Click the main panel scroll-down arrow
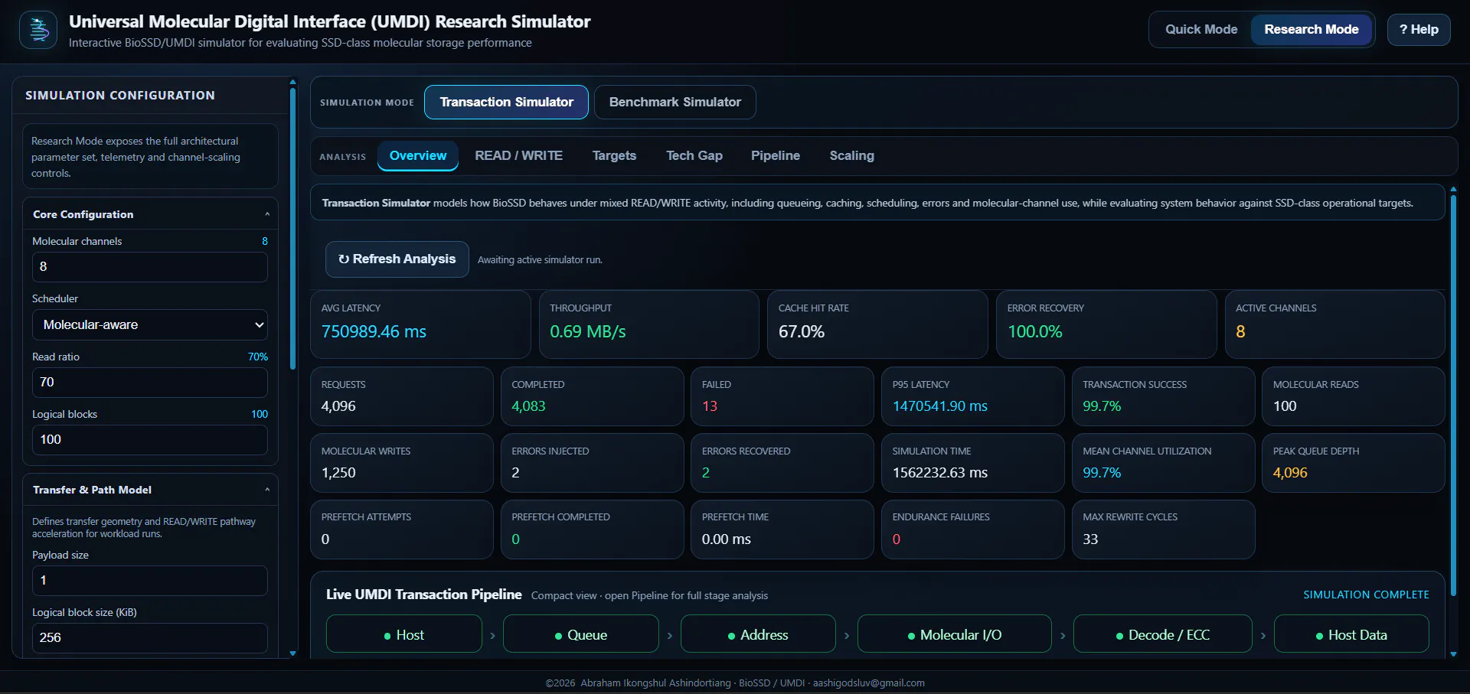This screenshot has height=694, width=1470. (1453, 654)
